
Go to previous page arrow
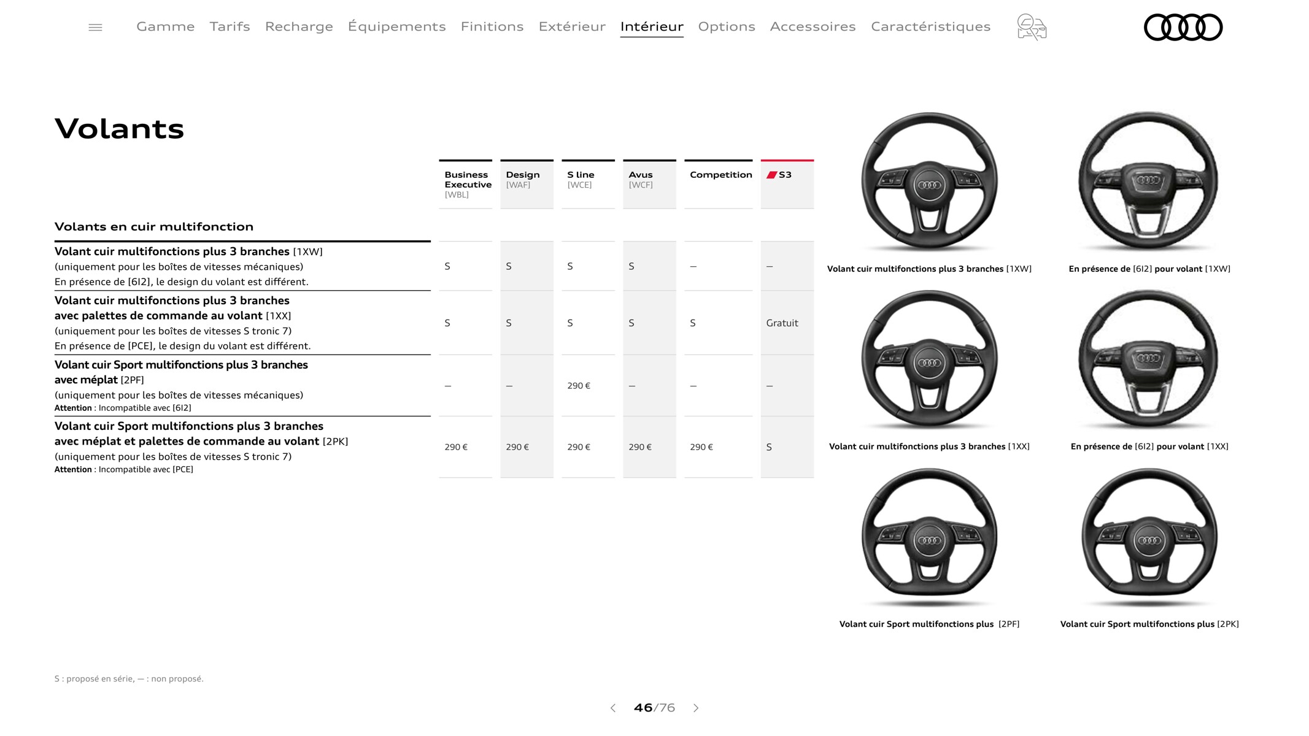613,708
